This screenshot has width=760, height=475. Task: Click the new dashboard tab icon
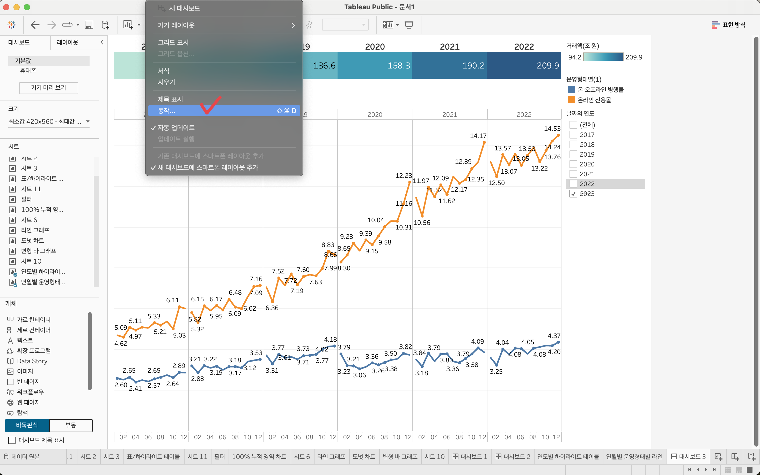pos(735,456)
